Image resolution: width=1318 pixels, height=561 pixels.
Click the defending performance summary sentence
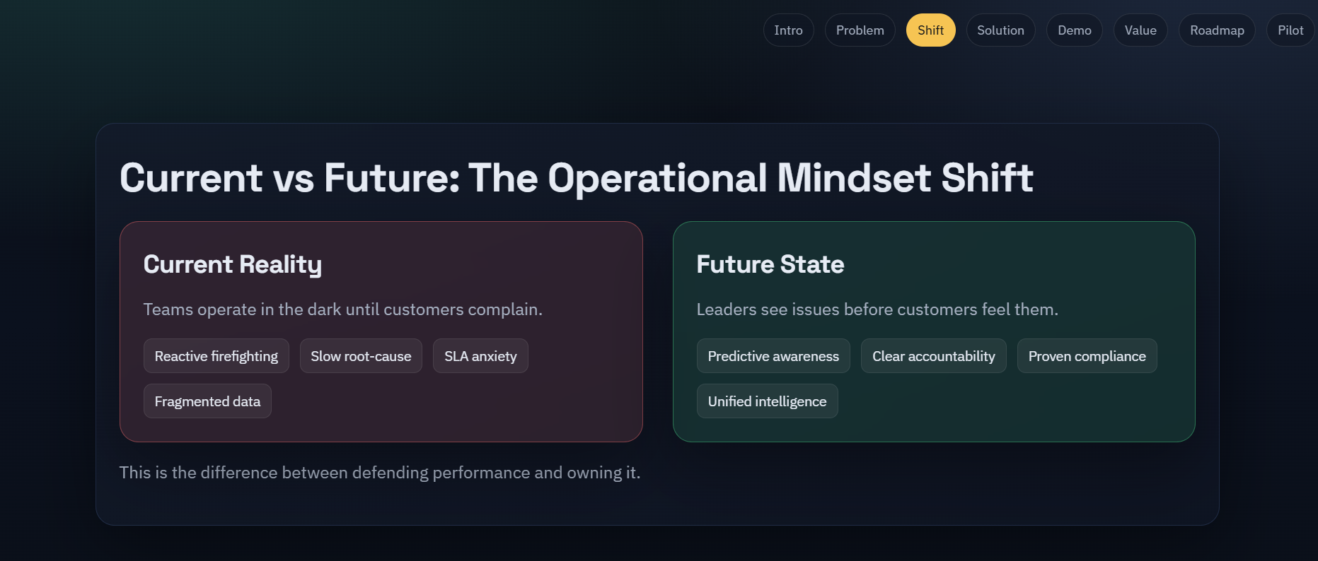[x=379, y=473]
